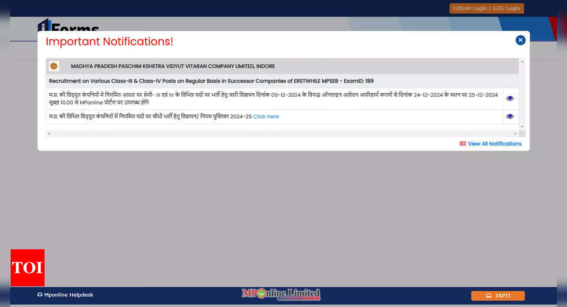Click the eye icon for the 09-12-2024 notice
Image resolution: width=567 pixels, height=307 pixels.
click(x=510, y=98)
